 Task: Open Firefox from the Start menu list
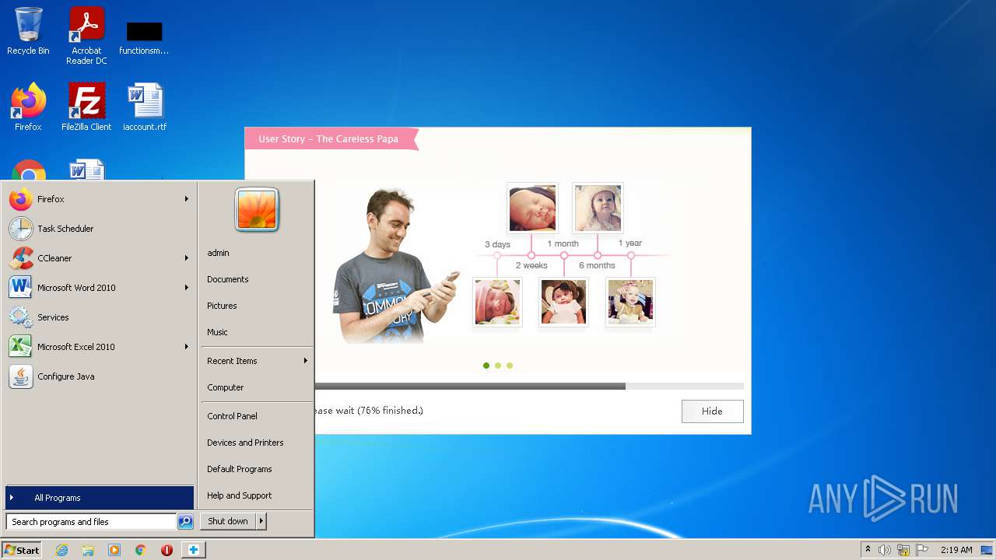coord(98,199)
